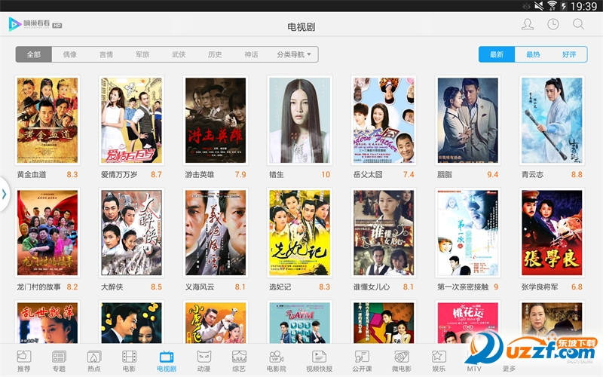Open 更多 (more) sections menu
603x377 pixels.
click(510, 361)
